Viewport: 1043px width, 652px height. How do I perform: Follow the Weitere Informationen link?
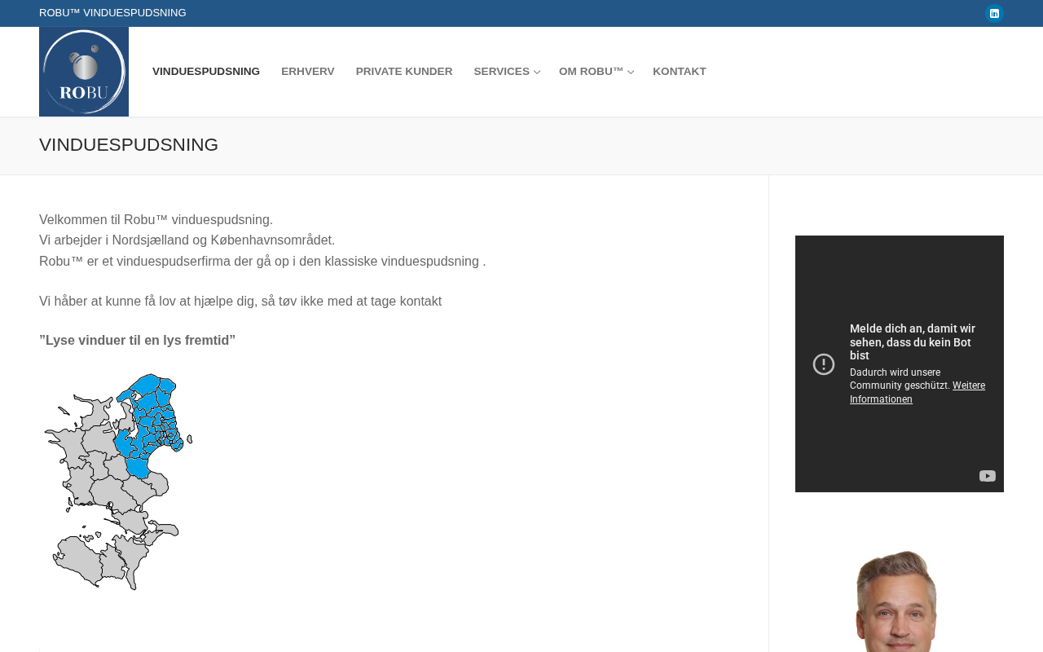(x=918, y=392)
